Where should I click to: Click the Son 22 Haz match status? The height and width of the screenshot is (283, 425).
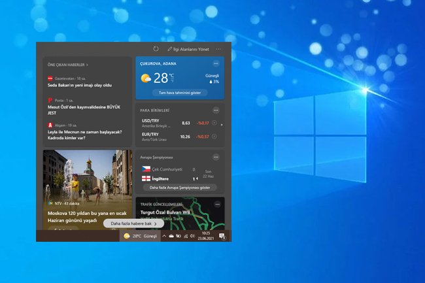pyautogui.click(x=208, y=174)
